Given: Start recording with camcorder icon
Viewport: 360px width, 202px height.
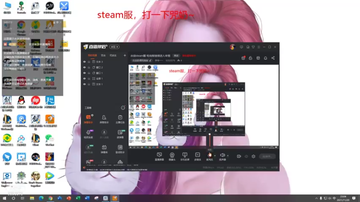Looking at the screenshot, I should 239,156.
